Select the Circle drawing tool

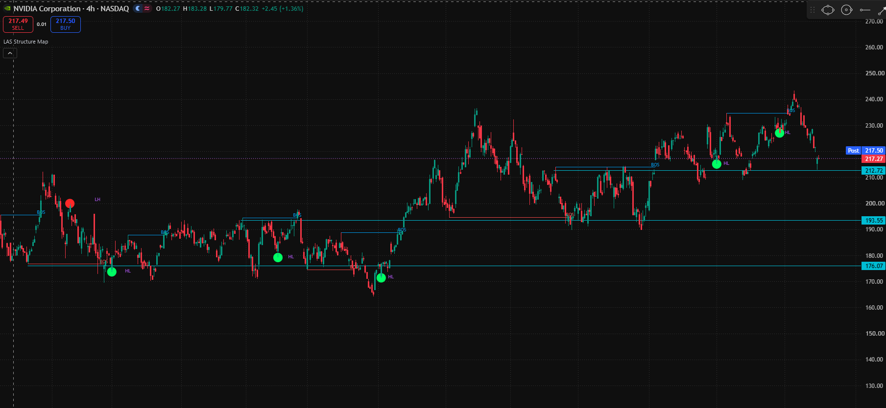847,10
